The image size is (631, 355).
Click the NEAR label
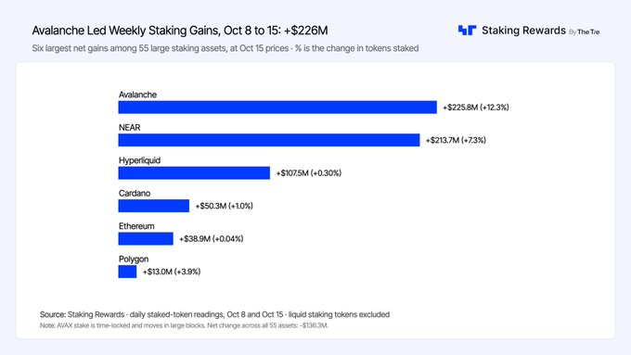tap(130, 127)
